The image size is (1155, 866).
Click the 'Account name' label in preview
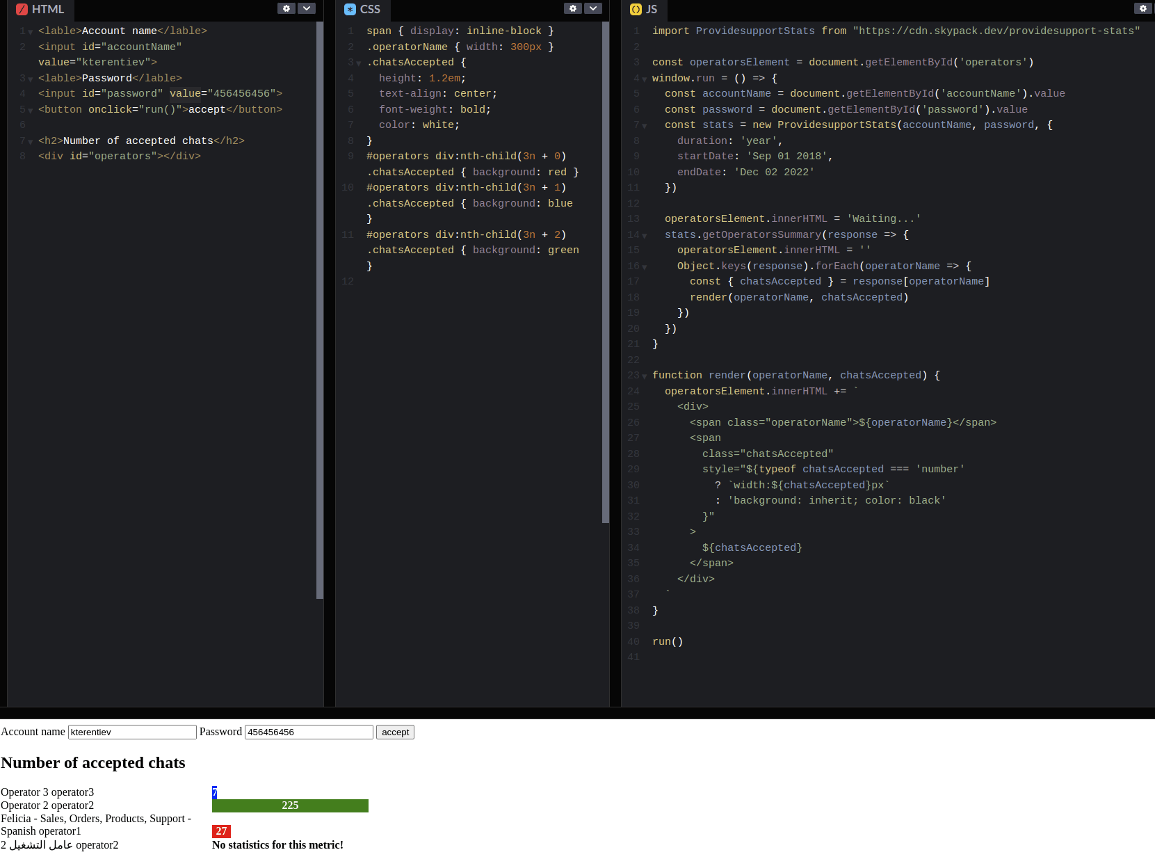33,732
